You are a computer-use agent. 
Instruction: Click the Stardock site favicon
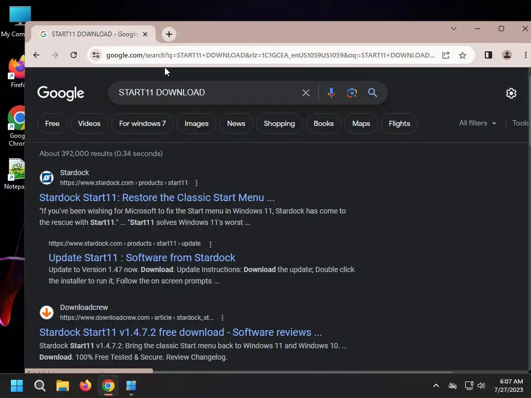pyautogui.click(x=46, y=177)
